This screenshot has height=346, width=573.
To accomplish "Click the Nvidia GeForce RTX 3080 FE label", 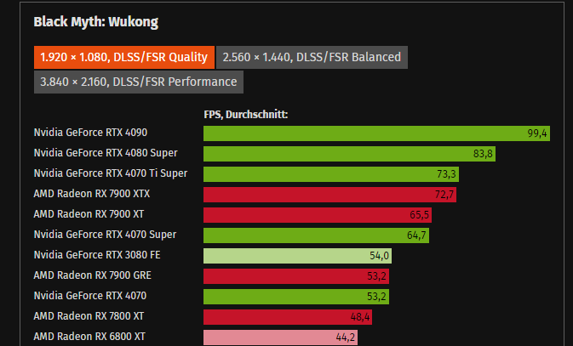I will [97, 255].
